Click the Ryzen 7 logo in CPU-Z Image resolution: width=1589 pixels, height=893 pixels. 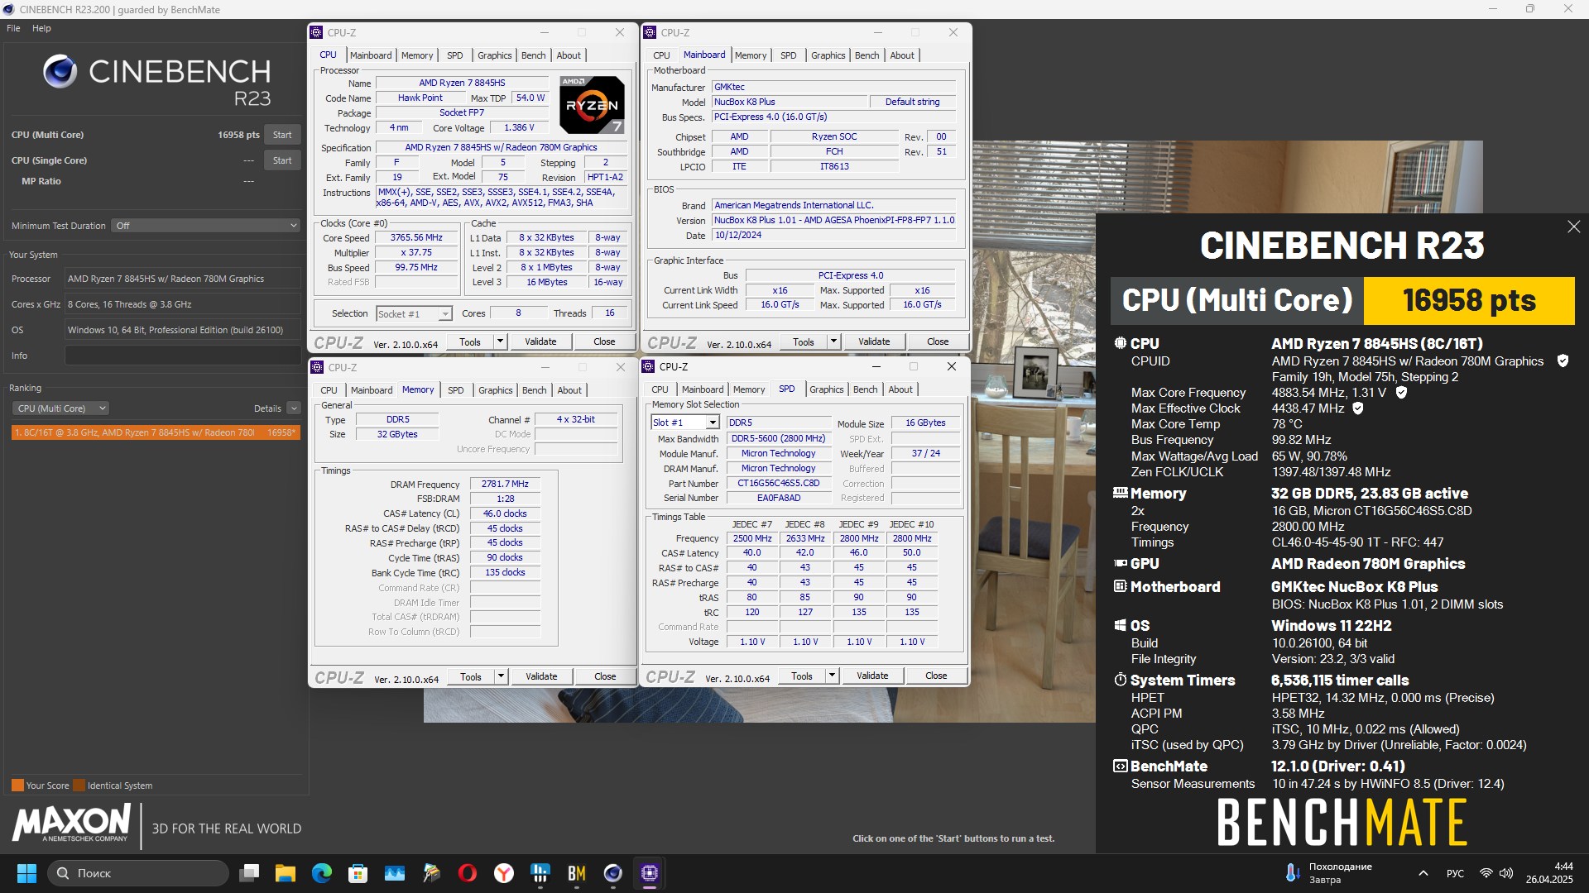point(592,105)
